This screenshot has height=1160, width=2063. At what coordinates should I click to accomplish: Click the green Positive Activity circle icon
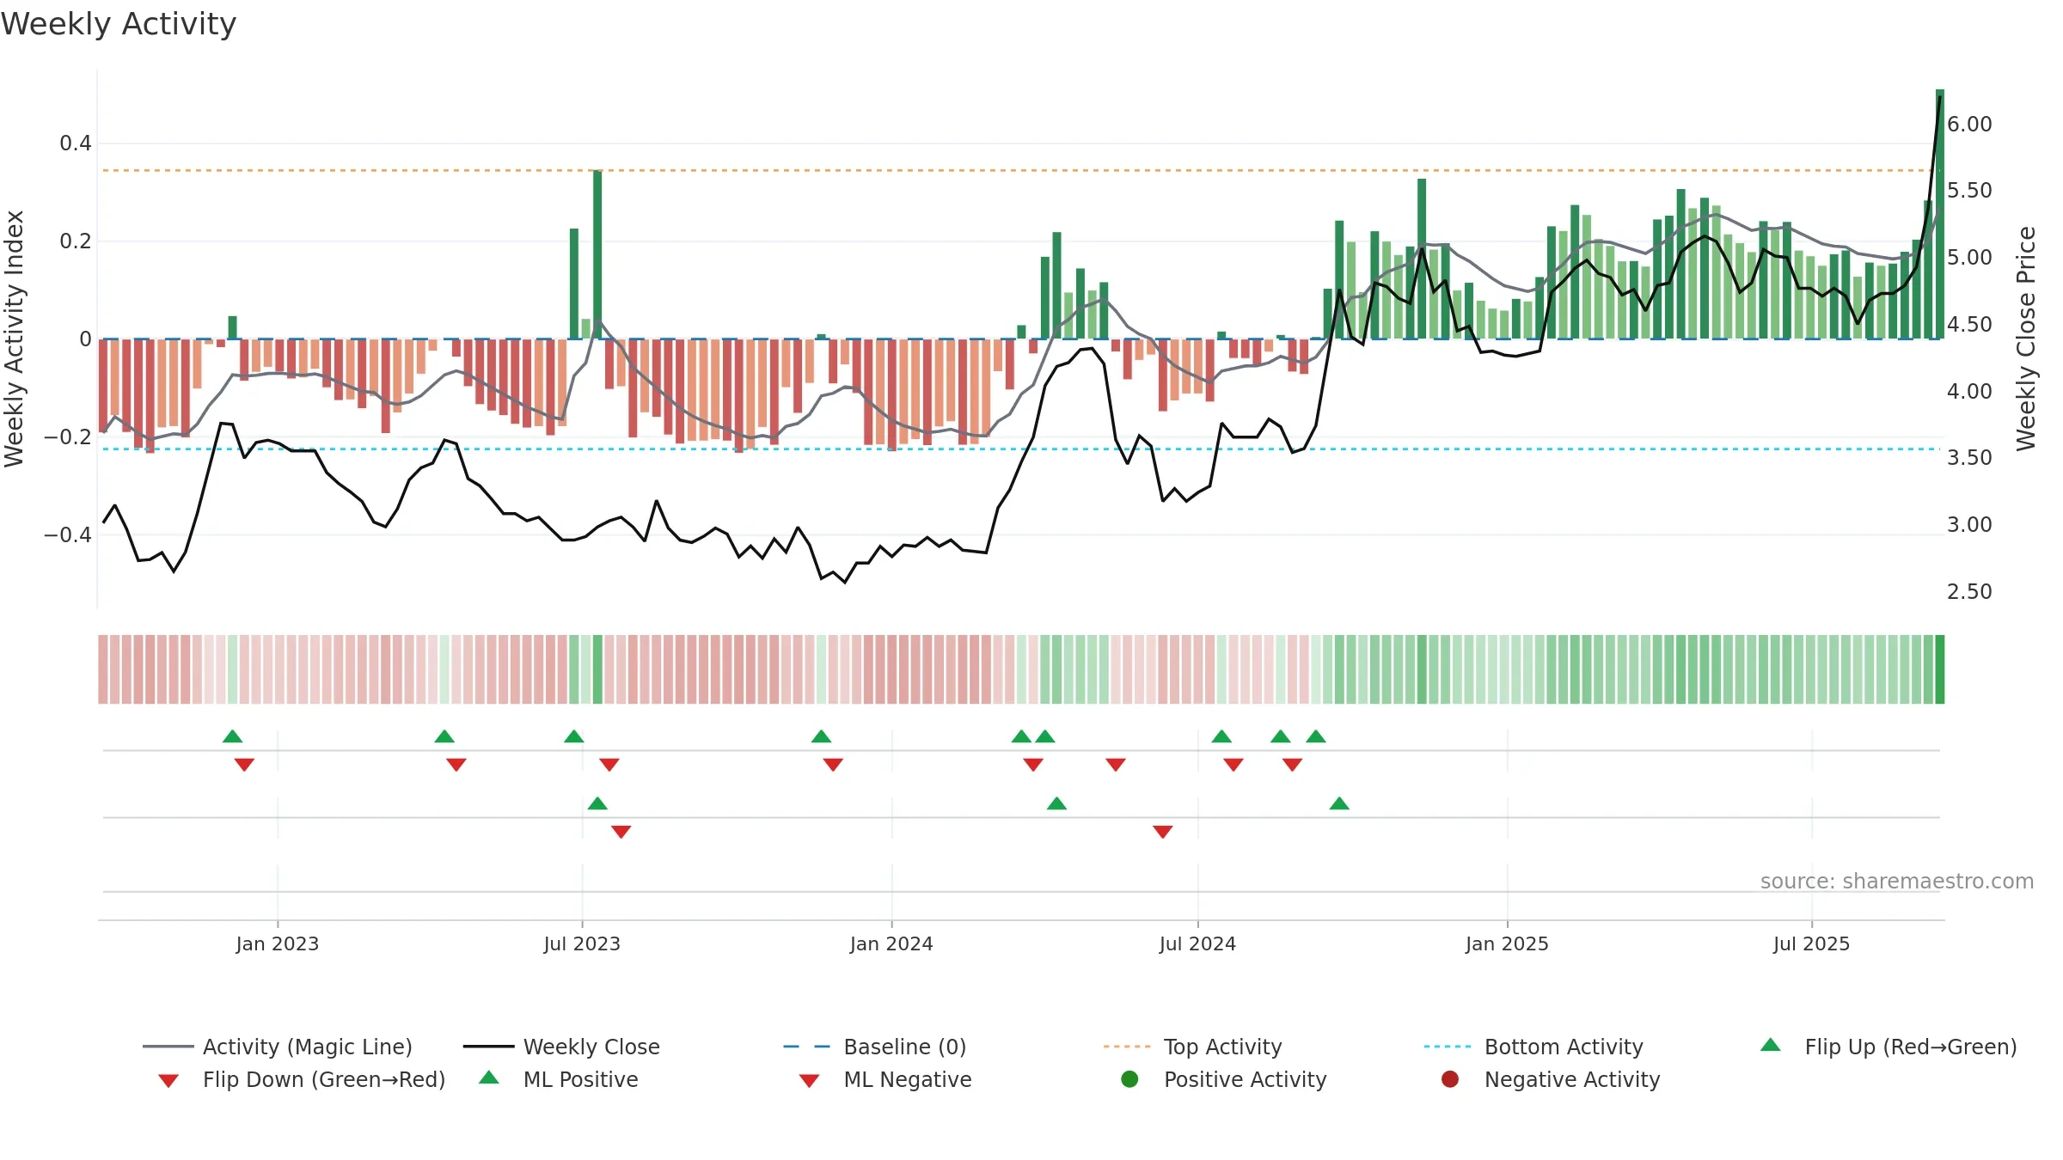coord(1130,1079)
